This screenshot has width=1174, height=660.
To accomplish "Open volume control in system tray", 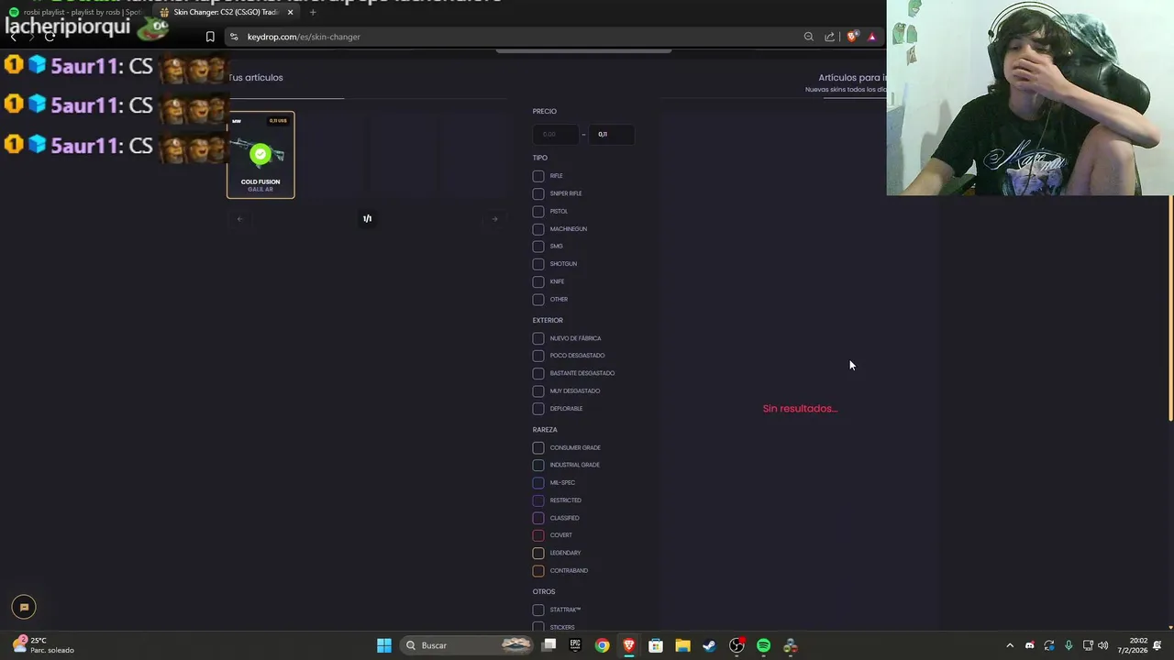I will tap(1103, 645).
